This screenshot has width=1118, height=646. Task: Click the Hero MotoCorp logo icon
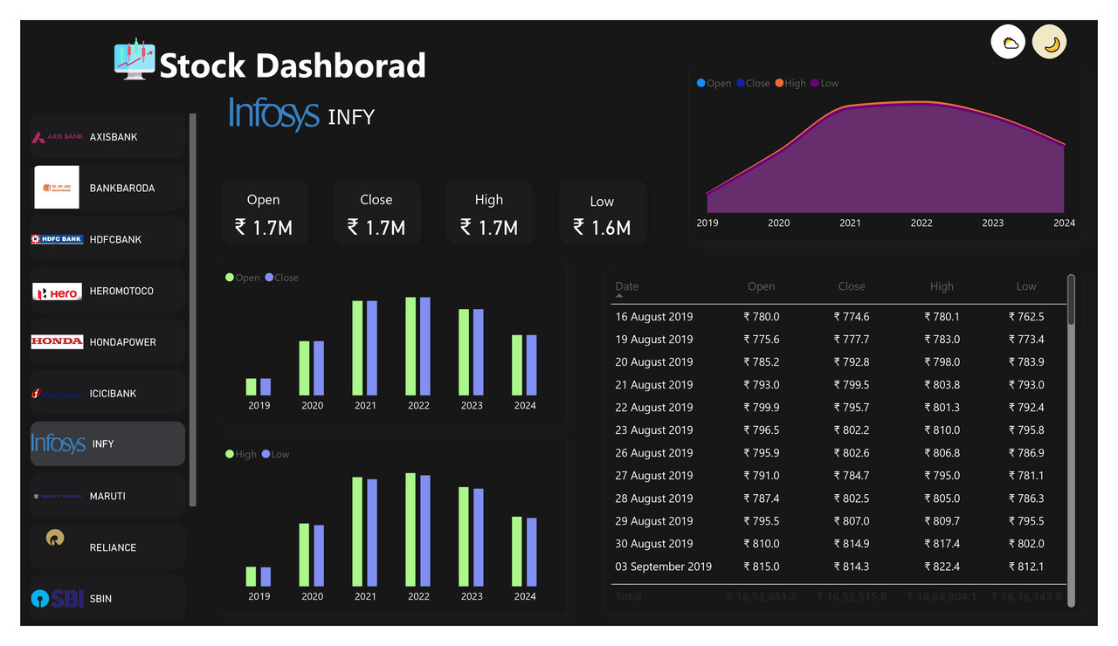[x=57, y=291]
